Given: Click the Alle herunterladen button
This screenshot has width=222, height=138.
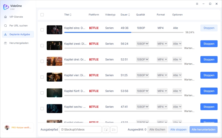Looking at the screenshot, I should [203, 129].
